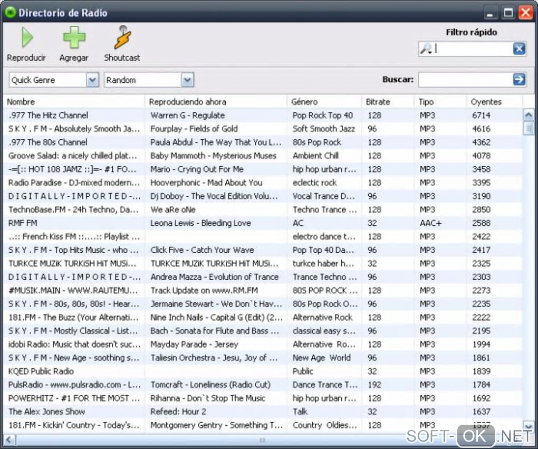Click the green plus Agregar icon
This screenshot has height=449, width=538.
tap(74, 39)
